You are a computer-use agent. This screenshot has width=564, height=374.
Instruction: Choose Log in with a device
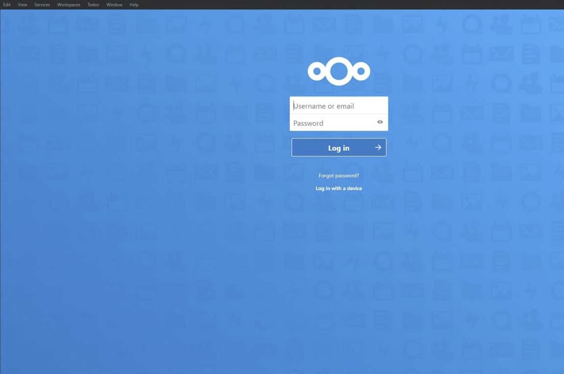pyautogui.click(x=339, y=188)
